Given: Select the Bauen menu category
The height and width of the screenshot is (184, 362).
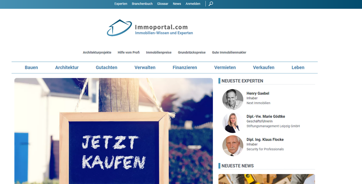Looking at the screenshot, I should tap(31, 67).
